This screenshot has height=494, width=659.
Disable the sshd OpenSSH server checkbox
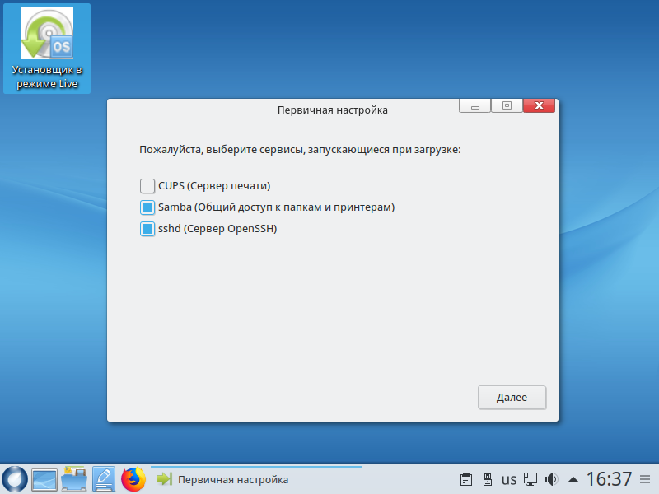coord(147,230)
